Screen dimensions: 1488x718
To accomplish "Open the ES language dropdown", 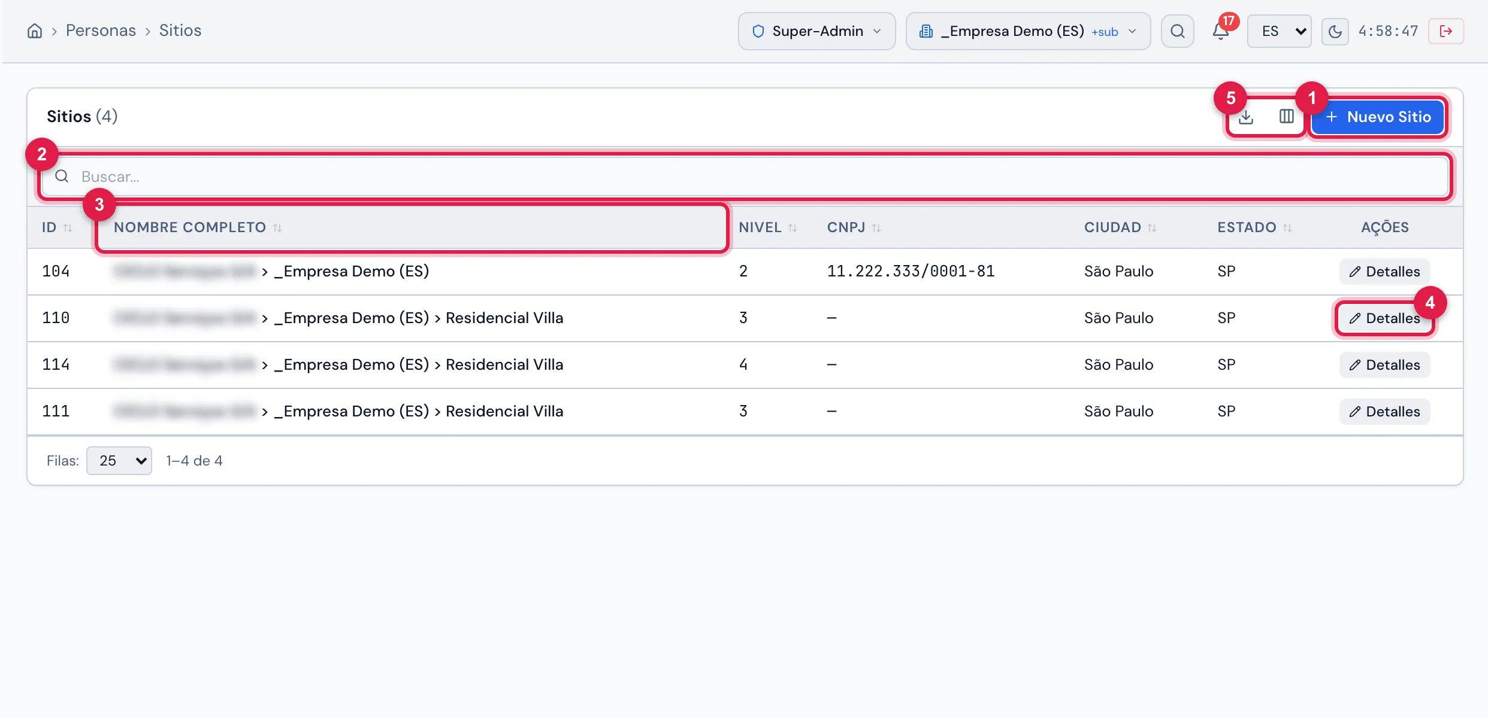I will pos(1279,31).
